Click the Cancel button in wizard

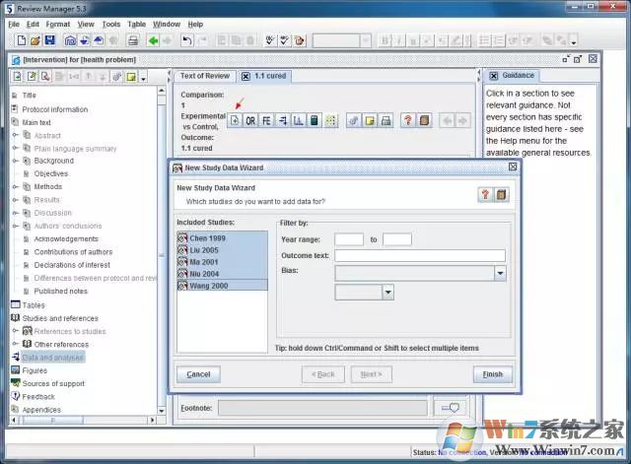click(198, 374)
